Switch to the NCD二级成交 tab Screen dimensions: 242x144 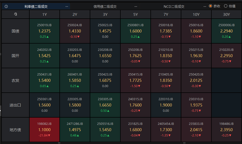[x=174, y=6]
